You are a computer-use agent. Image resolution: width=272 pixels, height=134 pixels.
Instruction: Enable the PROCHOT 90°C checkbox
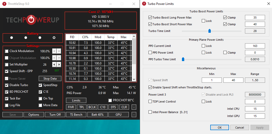point(110,100)
